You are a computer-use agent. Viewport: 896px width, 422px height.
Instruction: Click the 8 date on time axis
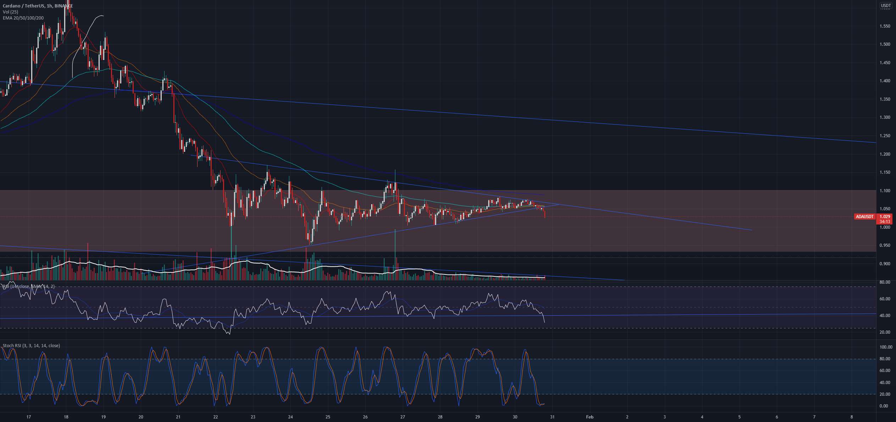(852, 417)
